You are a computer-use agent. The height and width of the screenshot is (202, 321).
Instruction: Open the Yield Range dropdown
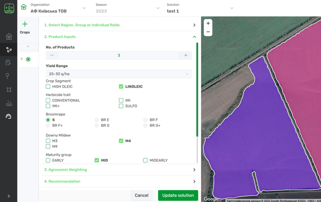(118, 74)
